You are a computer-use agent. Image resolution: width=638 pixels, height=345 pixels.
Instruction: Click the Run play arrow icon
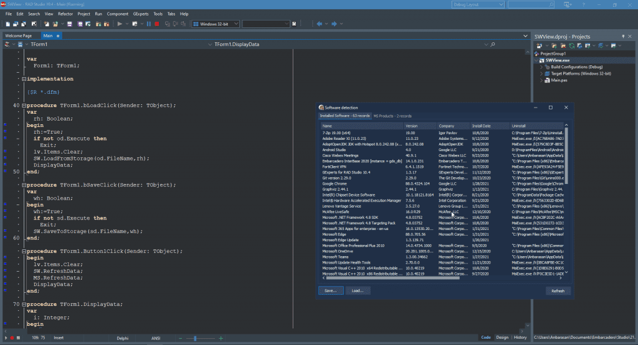120,24
